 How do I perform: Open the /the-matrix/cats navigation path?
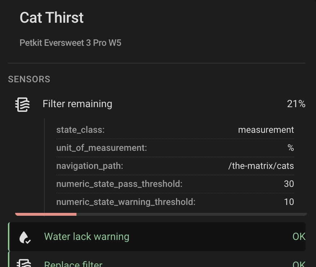tap(261, 166)
